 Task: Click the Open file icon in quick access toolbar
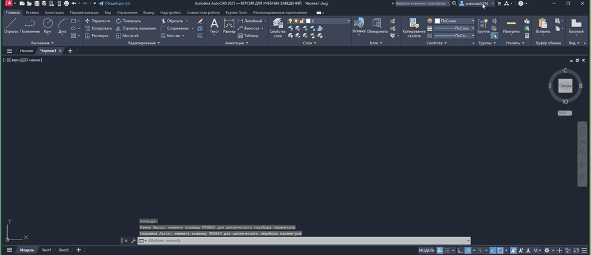tap(29, 3)
